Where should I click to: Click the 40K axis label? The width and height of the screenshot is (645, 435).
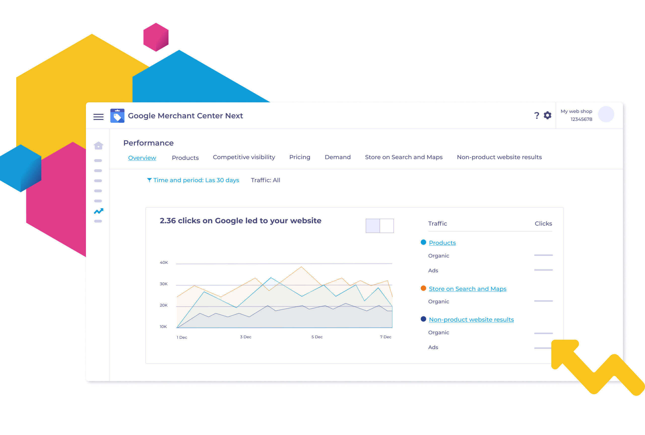click(x=164, y=262)
